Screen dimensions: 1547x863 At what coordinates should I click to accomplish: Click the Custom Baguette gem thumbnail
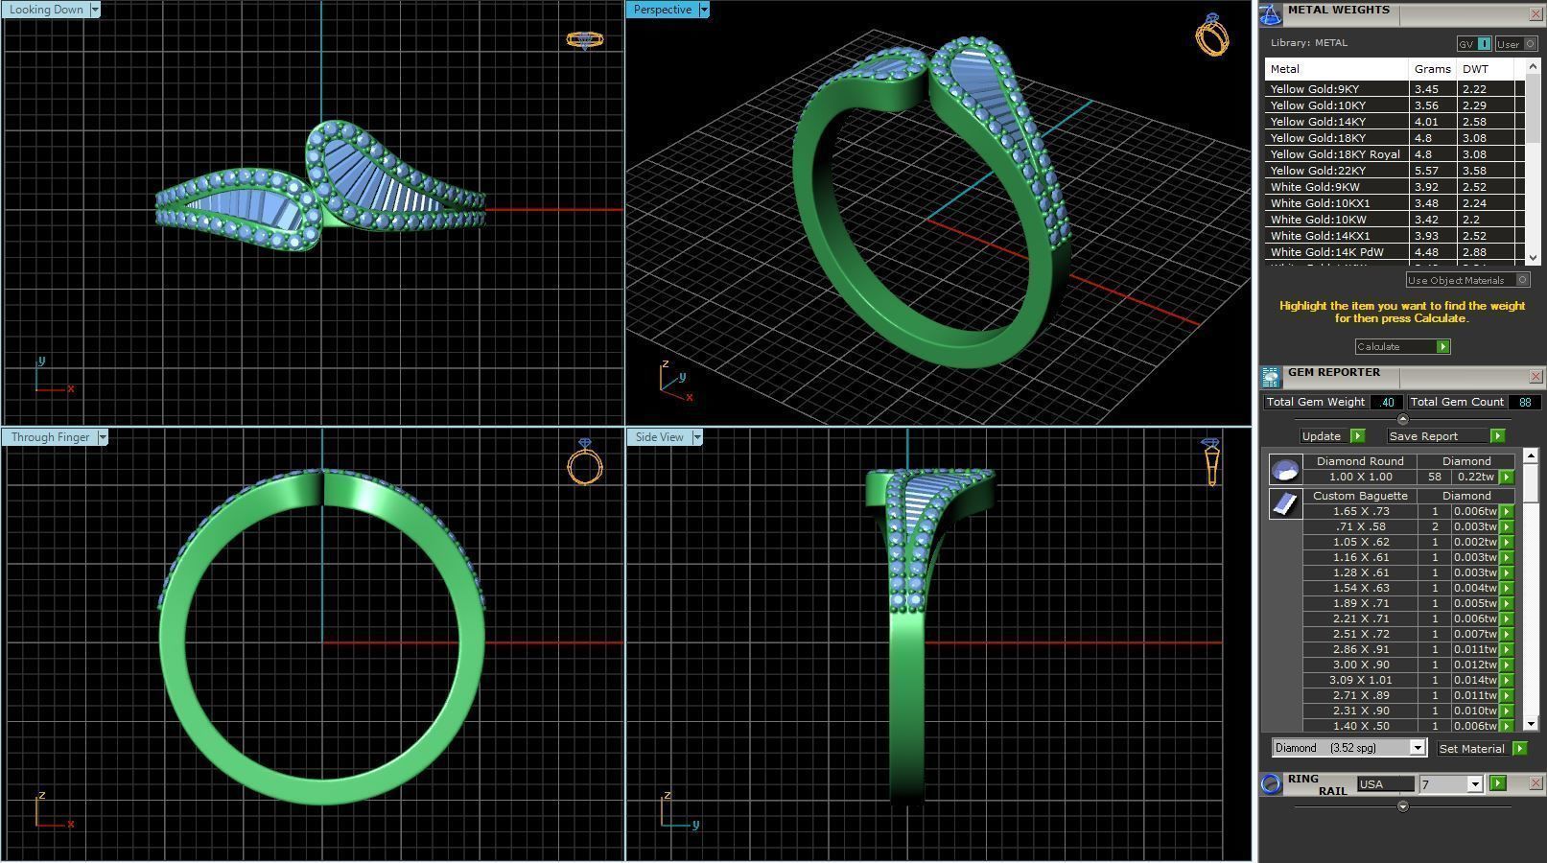(1285, 503)
